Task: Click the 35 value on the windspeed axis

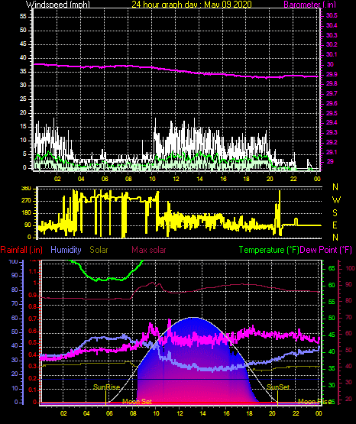Action: [x=23, y=72]
